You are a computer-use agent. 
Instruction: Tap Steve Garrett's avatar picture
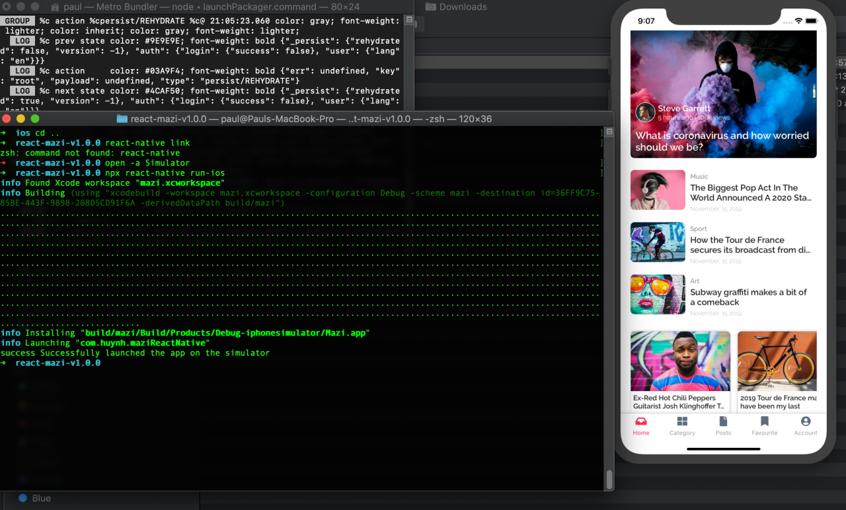(645, 112)
